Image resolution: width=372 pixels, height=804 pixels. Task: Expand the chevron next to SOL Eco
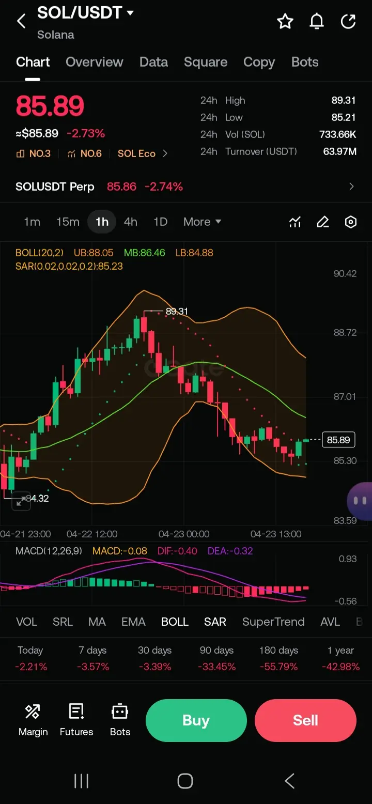pos(165,153)
